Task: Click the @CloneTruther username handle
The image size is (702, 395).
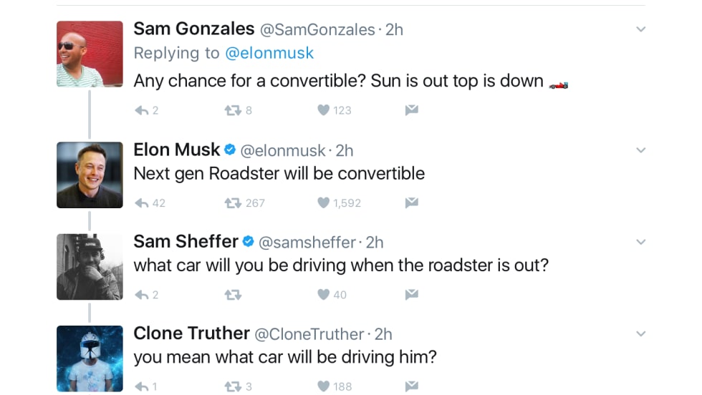Action: [x=309, y=334]
